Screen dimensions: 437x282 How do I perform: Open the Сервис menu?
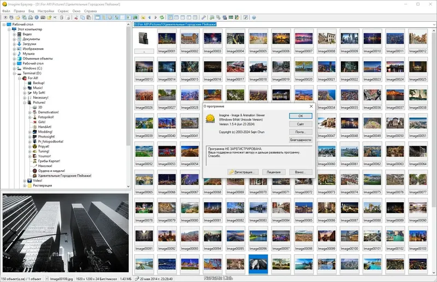coord(63,11)
